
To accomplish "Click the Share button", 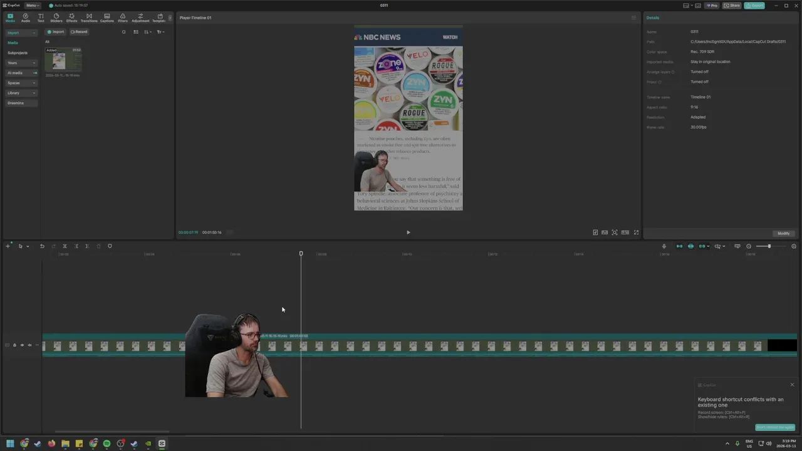I will click(732, 6).
